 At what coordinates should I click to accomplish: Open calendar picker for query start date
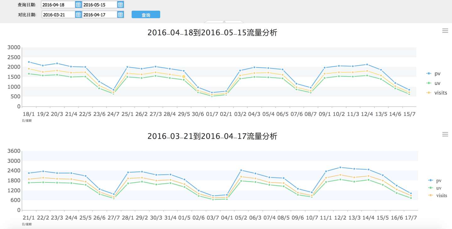pyautogui.click(x=78, y=5)
